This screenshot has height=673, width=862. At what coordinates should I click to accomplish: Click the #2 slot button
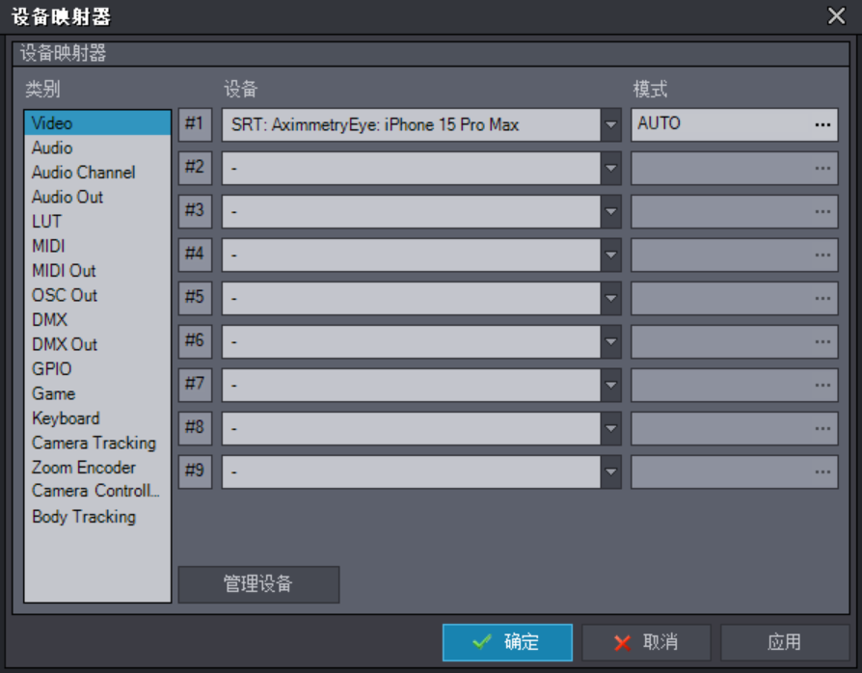pyautogui.click(x=195, y=168)
